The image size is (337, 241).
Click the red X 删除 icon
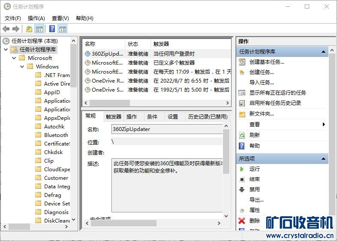point(242,220)
